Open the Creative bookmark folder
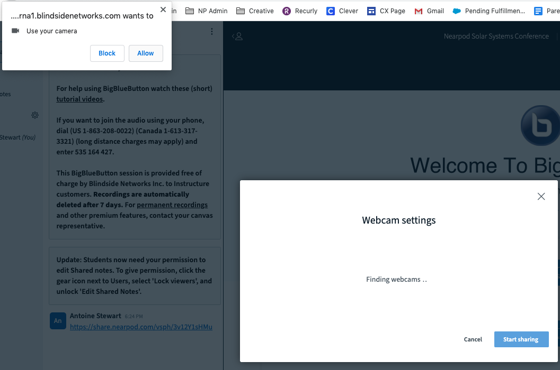This screenshot has height=370, width=560. [255, 11]
